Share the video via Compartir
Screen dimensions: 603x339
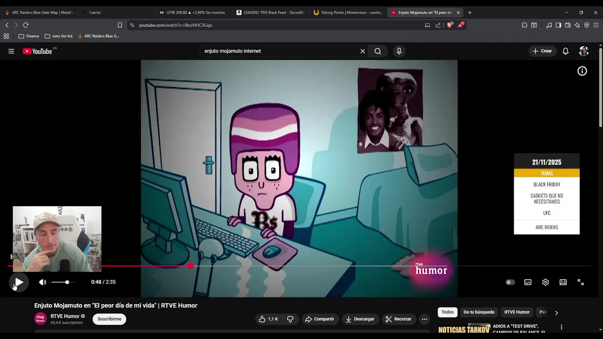319,319
